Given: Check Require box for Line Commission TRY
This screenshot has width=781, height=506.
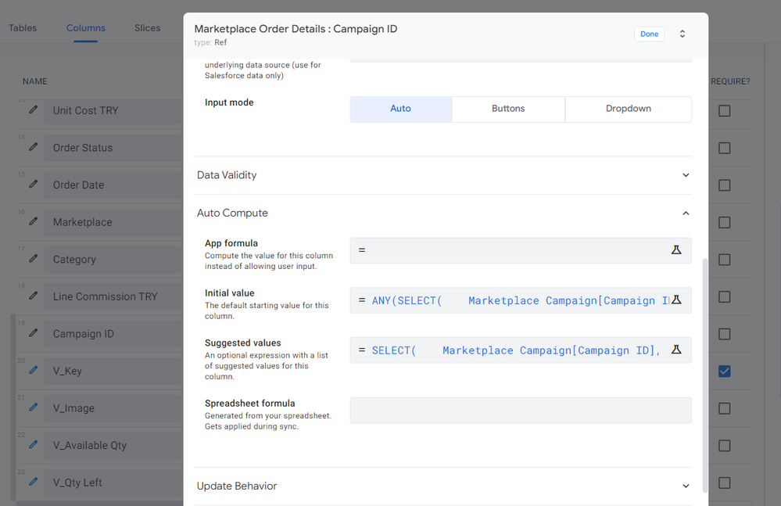Looking at the screenshot, I should (724, 297).
